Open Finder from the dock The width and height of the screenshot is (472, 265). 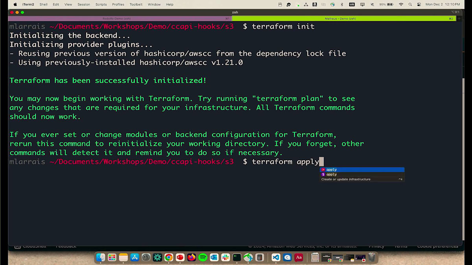(x=101, y=258)
